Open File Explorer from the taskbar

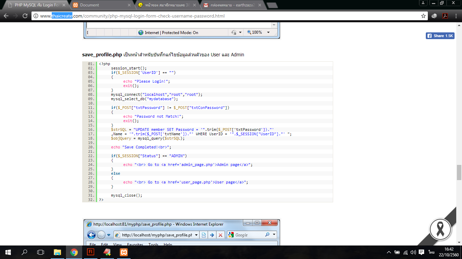tap(57, 252)
